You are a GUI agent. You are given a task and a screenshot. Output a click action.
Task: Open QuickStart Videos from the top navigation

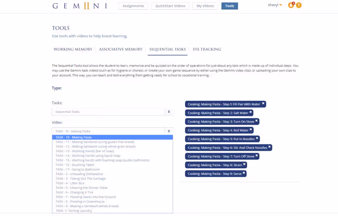coord(170,6)
